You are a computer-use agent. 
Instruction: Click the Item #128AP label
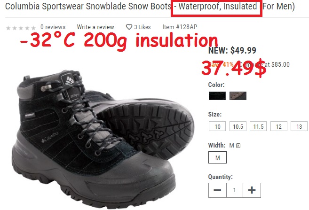pos(180,27)
